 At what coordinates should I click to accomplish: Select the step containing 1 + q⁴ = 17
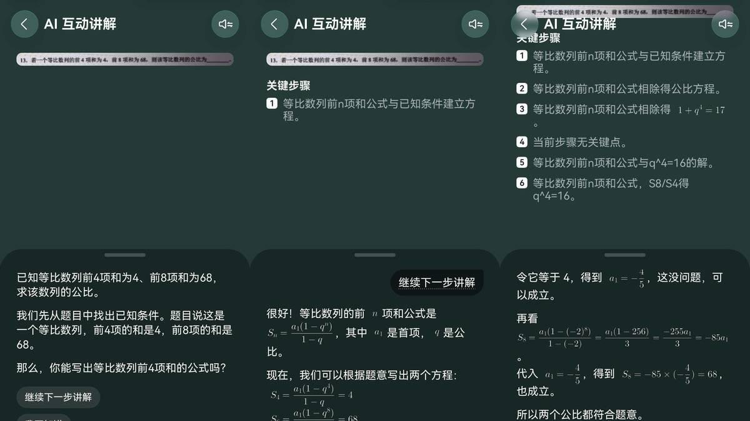click(629, 115)
